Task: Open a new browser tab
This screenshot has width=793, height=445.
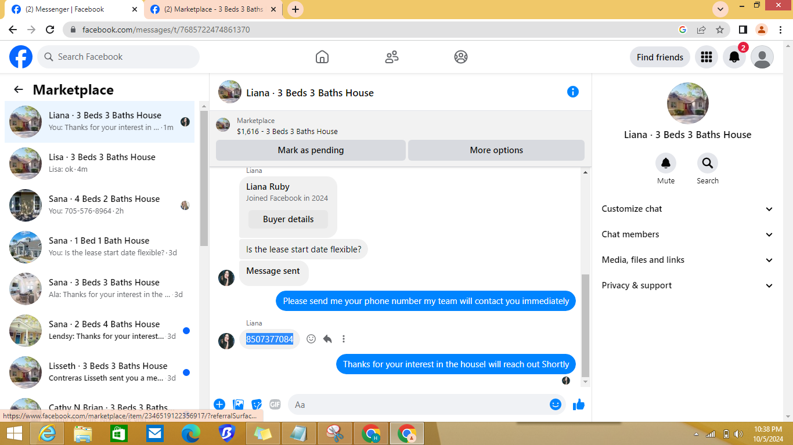Action: 295,9
